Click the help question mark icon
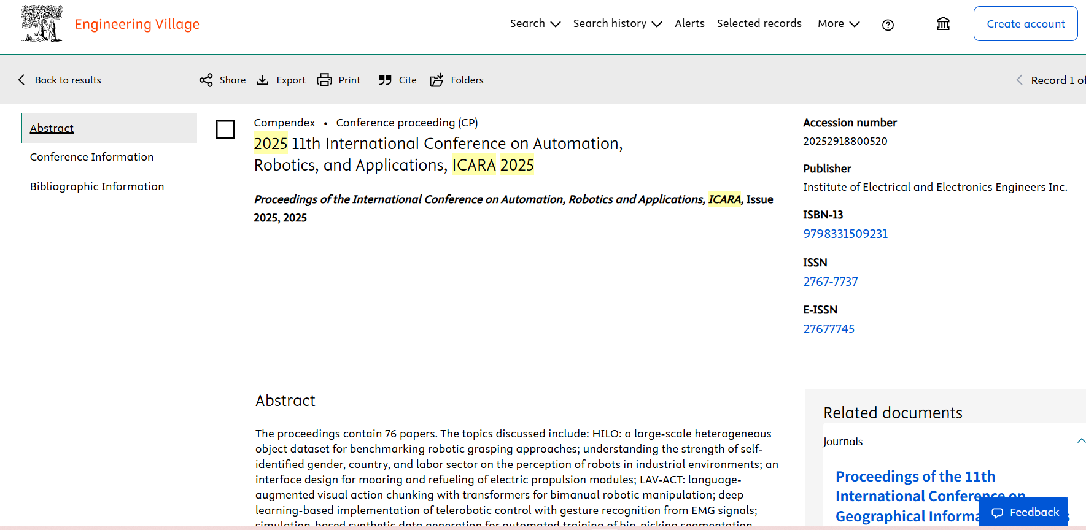The height and width of the screenshot is (530, 1086). point(888,25)
